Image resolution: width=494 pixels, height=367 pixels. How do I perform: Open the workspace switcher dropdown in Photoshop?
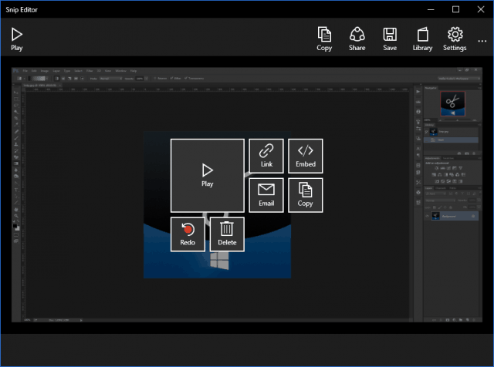coord(459,79)
